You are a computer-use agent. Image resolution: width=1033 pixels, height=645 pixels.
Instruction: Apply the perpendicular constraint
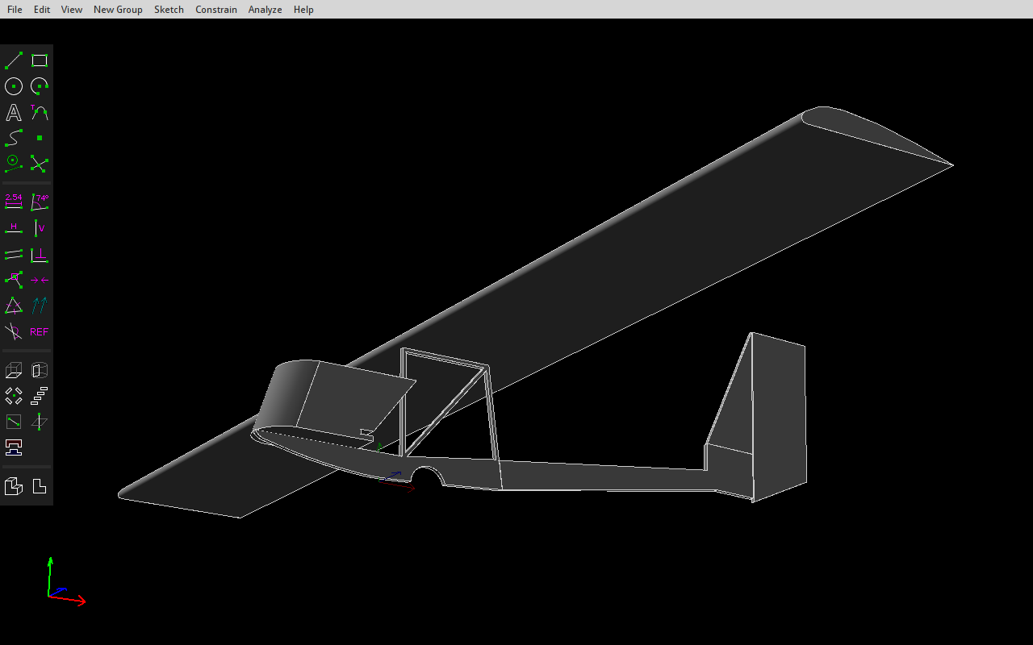pyautogui.click(x=40, y=255)
